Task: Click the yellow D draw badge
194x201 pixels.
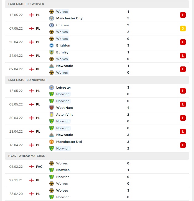Action: coord(183,29)
